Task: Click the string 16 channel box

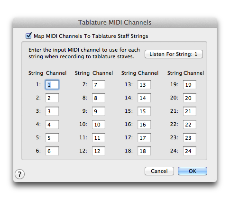Action: 144,125
